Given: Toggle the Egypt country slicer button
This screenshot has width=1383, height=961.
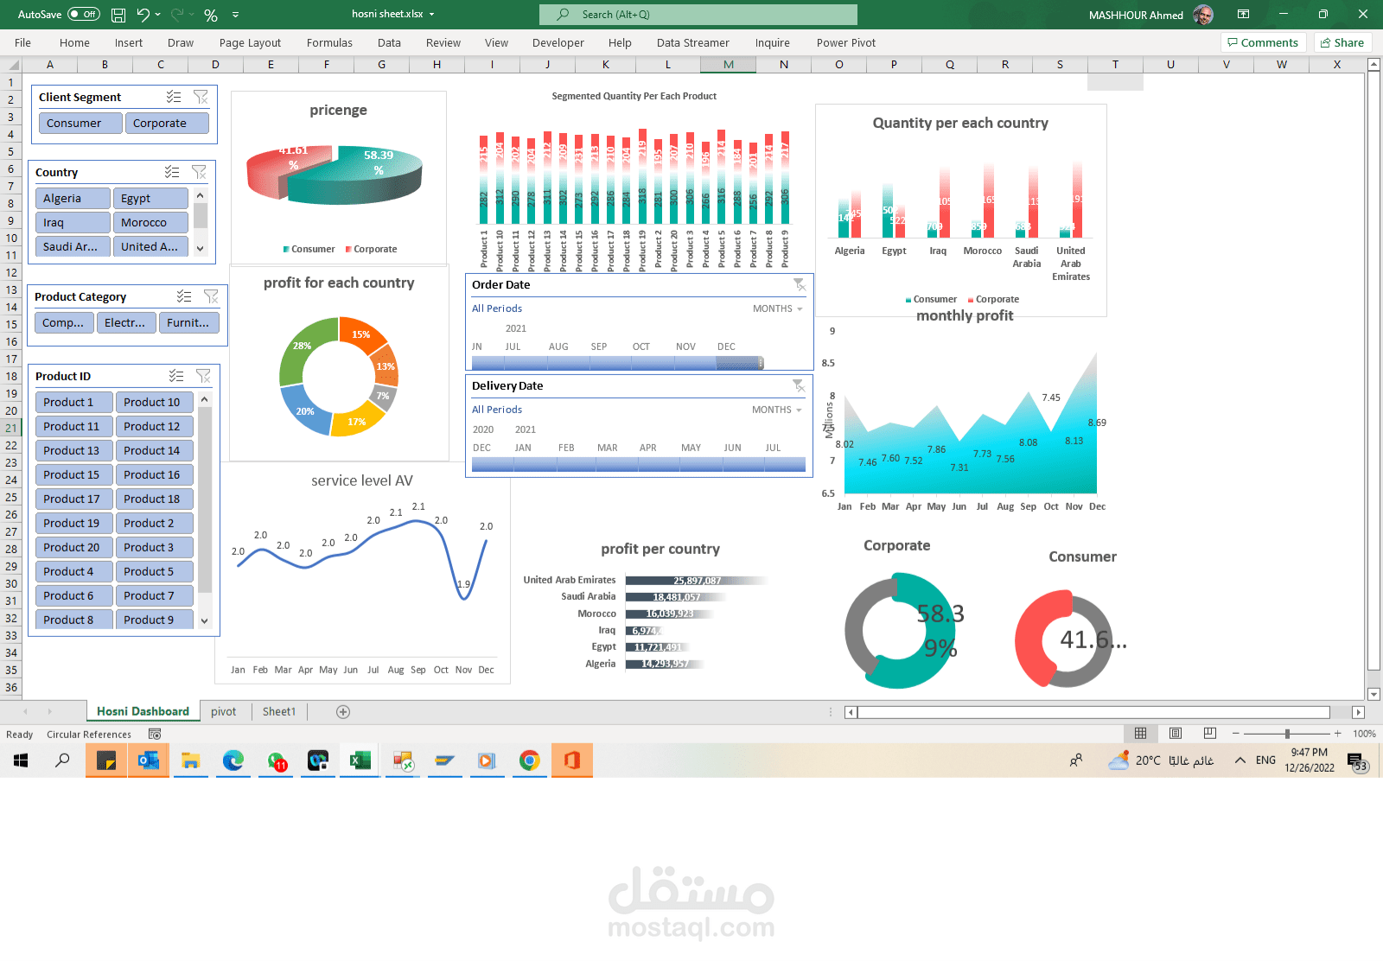Looking at the screenshot, I should [150, 199].
